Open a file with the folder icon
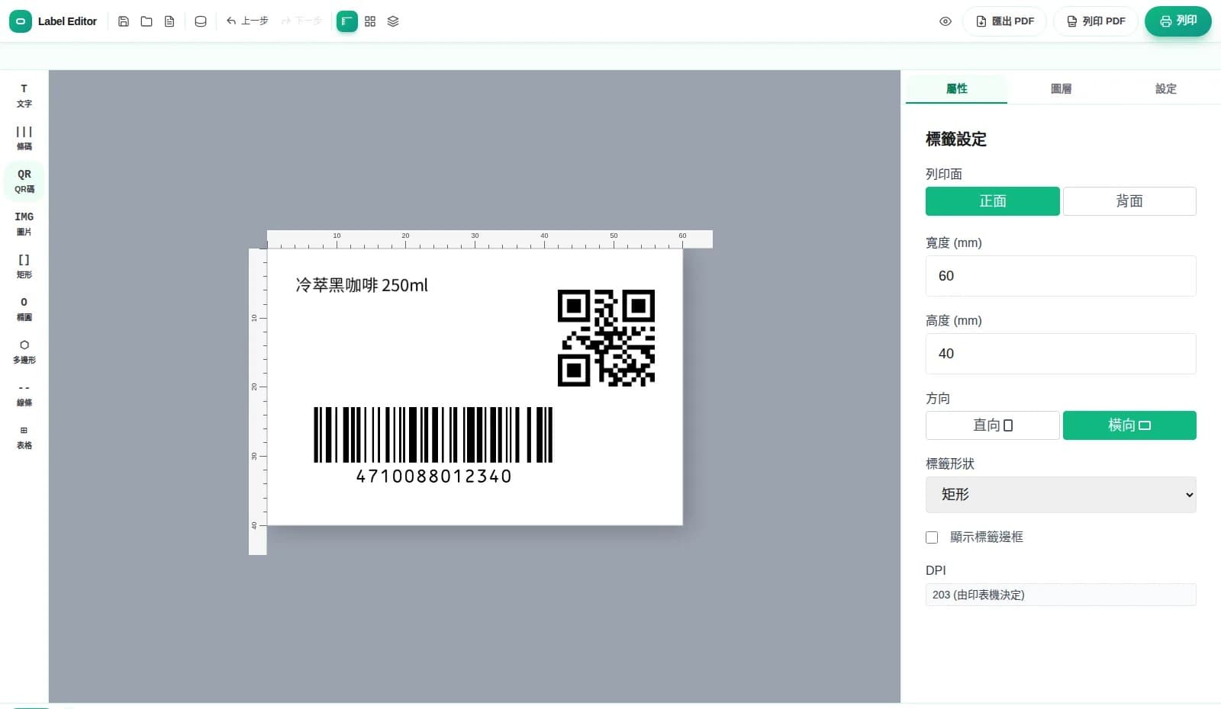 147,21
